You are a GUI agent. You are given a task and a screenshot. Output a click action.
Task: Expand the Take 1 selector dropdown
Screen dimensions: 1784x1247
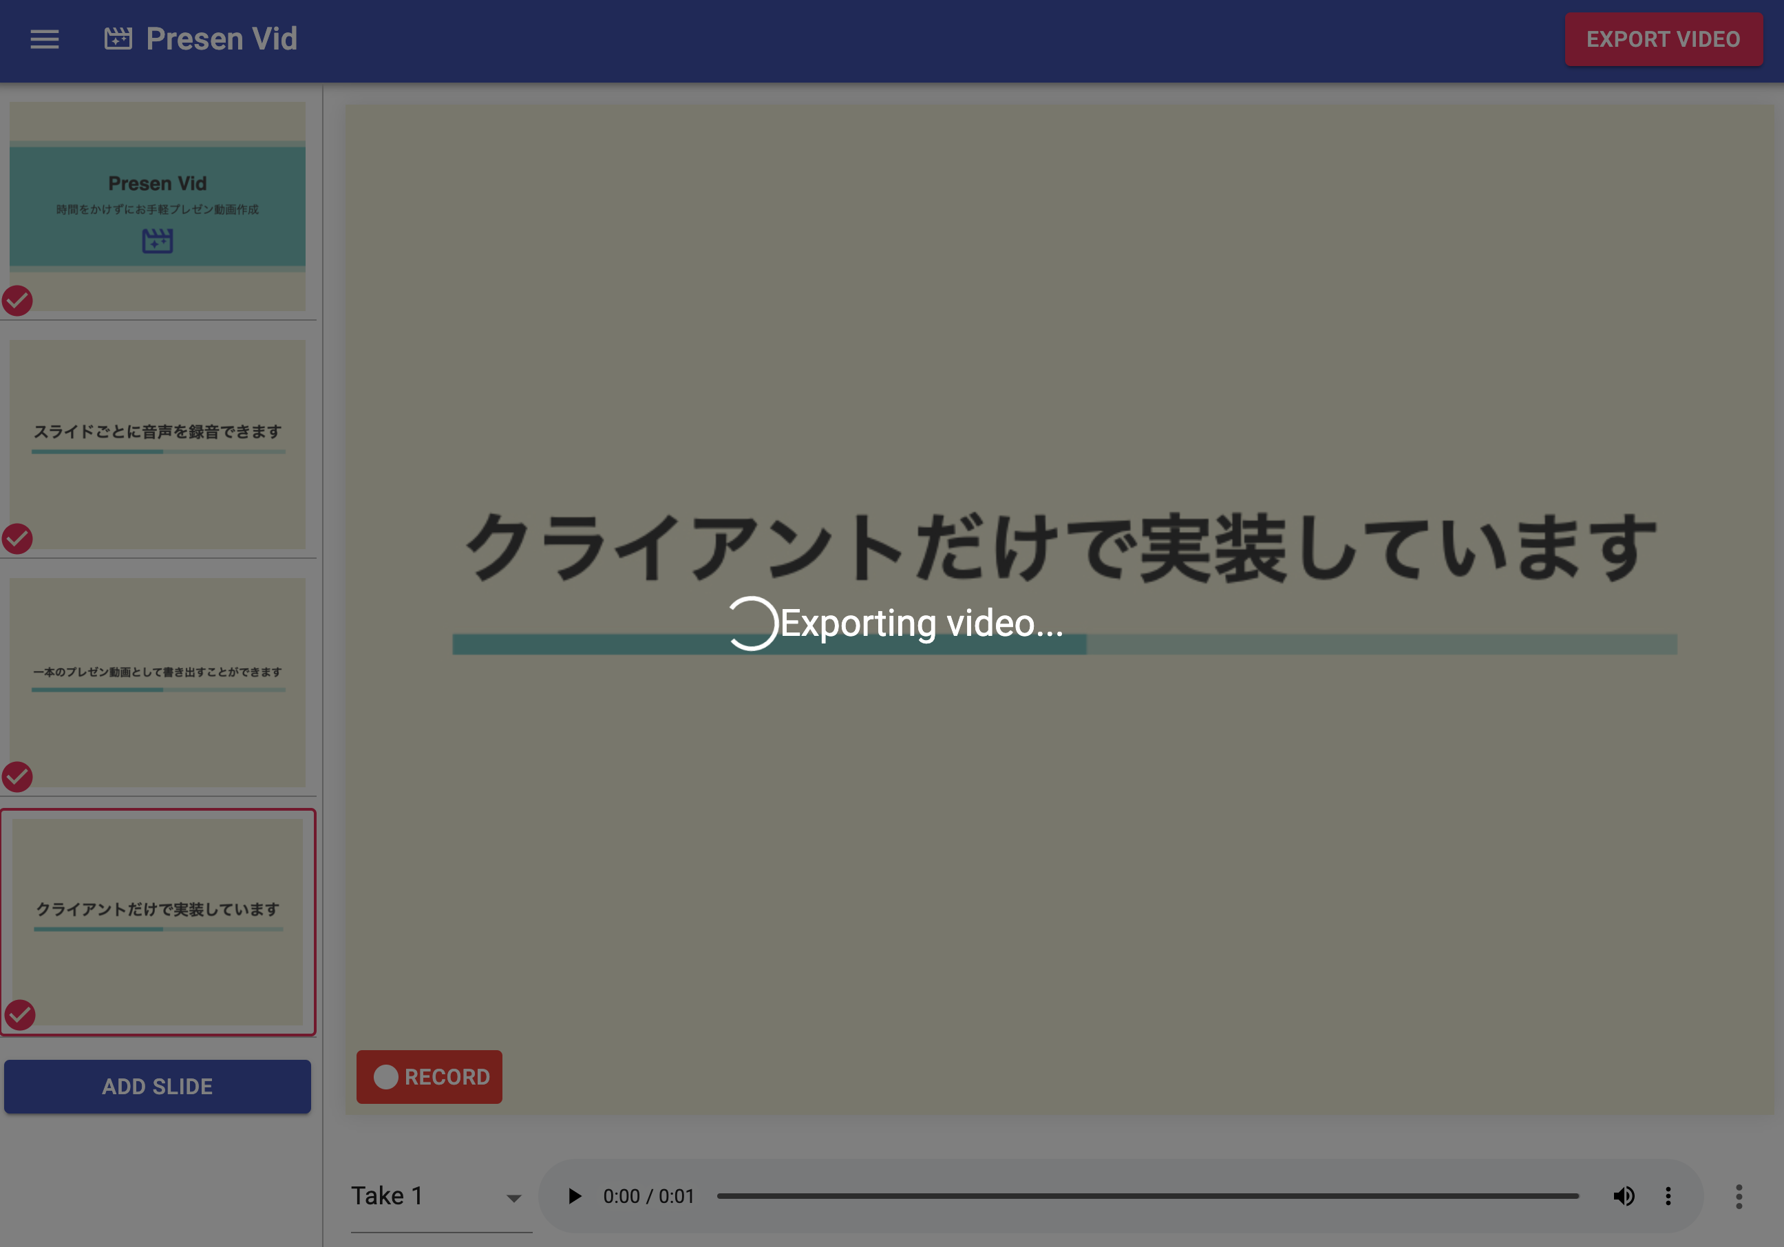513,1197
